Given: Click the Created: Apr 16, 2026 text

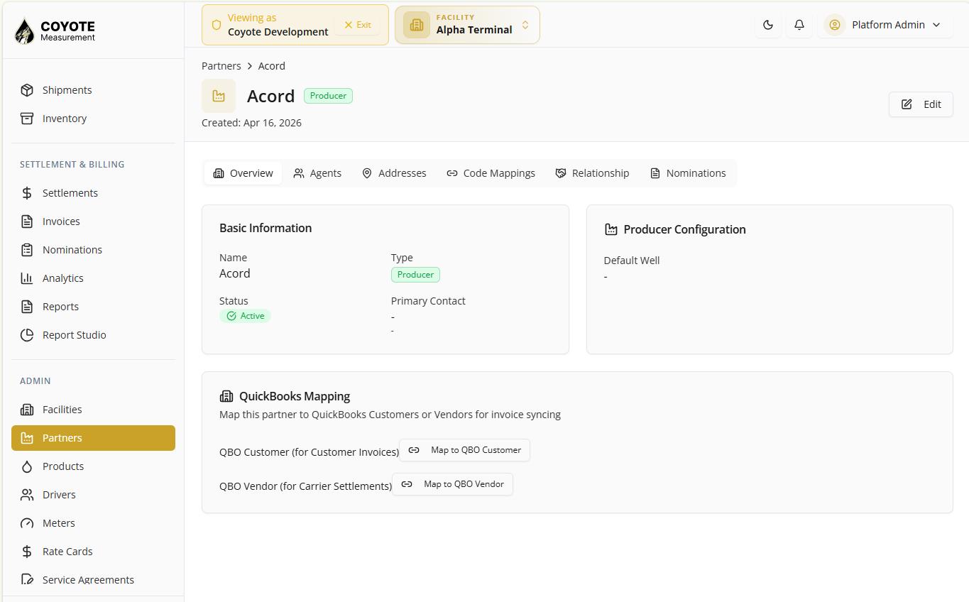Looking at the screenshot, I should (x=251, y=123).
